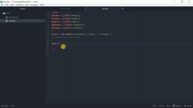Open formm.html in the project tree
This screenshot has width=193, height=108.
pyautogui.click(x=14, y=17)
